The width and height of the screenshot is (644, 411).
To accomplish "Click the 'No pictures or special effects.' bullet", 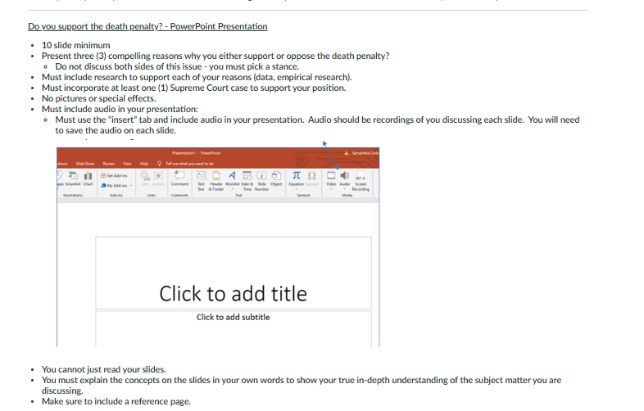I will coord(99,98).
